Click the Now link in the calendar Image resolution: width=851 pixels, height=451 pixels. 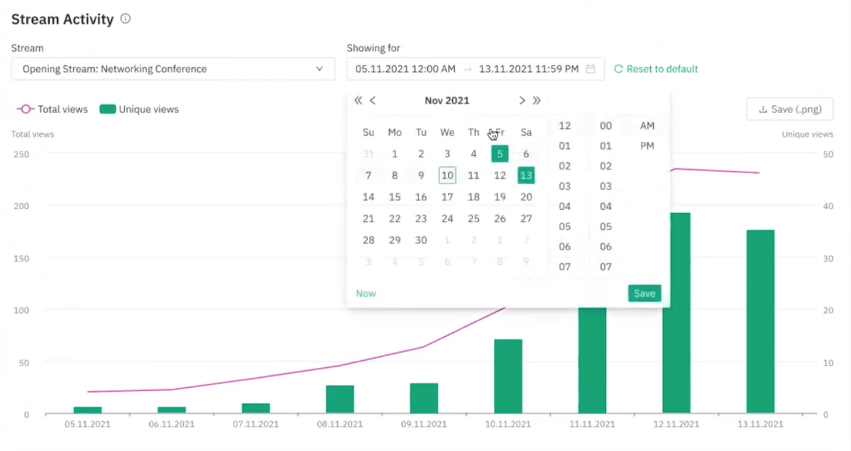pyautogui.click(x=366, y=293)
